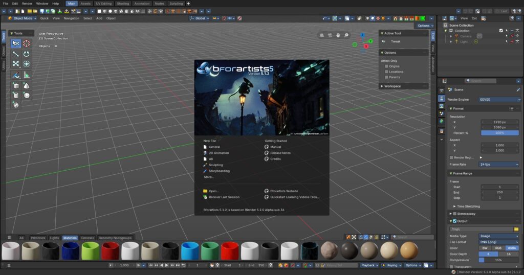Viewport: 524px width, 275px height.
Task: Switch to the UV Editing workspace tab
Action: click(103, 4)
